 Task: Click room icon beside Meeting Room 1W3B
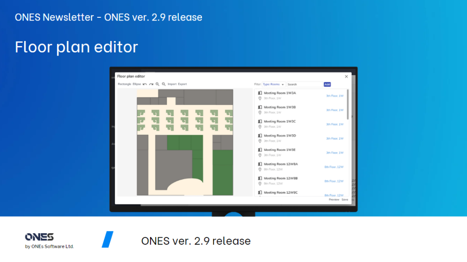(260, 107)
